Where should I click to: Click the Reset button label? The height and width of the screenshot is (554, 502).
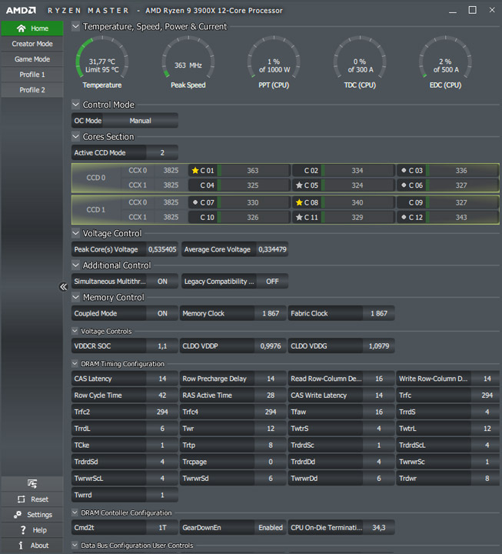point(39,499)
